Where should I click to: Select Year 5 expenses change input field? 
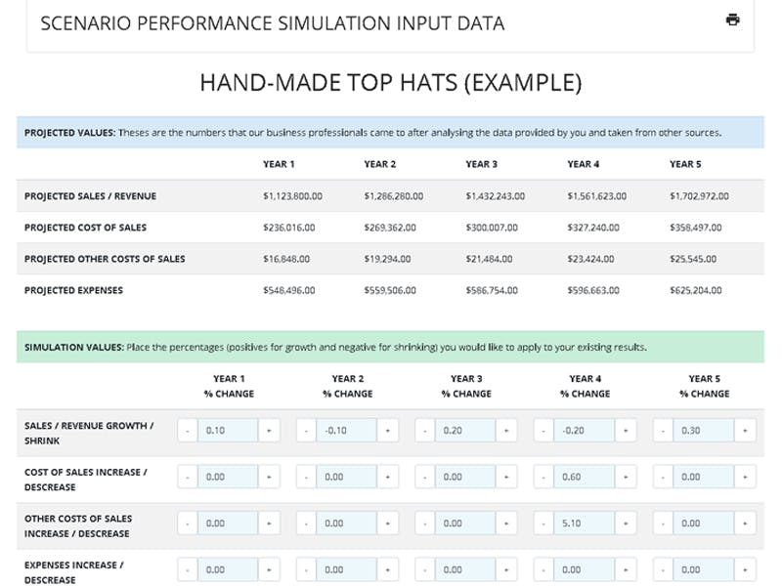pos(704,569)
